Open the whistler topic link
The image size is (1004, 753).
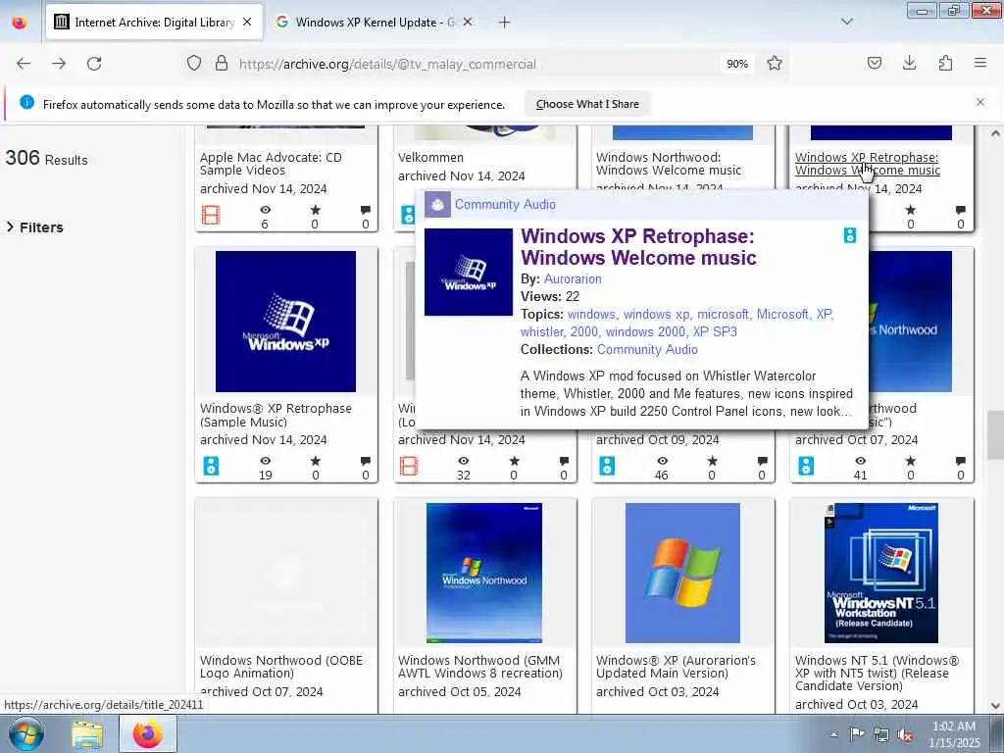pos(541,331)
